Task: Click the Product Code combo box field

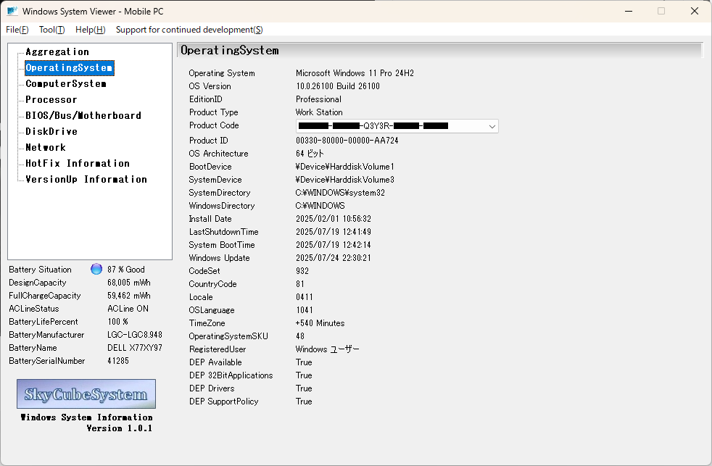Action: pos(397,126)
